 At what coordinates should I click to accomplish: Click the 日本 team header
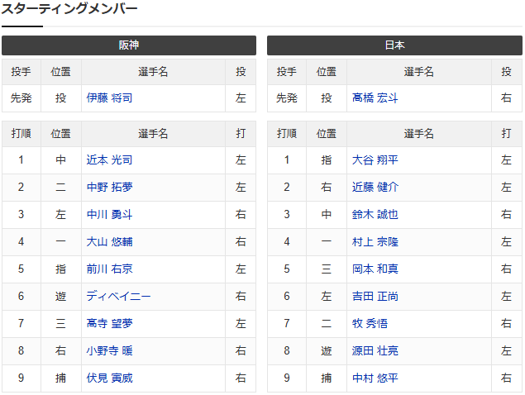[394, 45]
